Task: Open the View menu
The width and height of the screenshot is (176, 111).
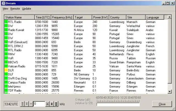Action: (x=5, y=8)
